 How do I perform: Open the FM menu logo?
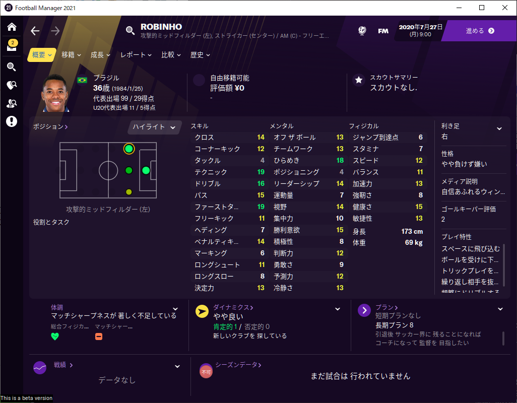click(383, 31)
